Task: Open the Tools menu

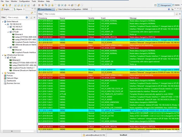Action: [34, 1]
